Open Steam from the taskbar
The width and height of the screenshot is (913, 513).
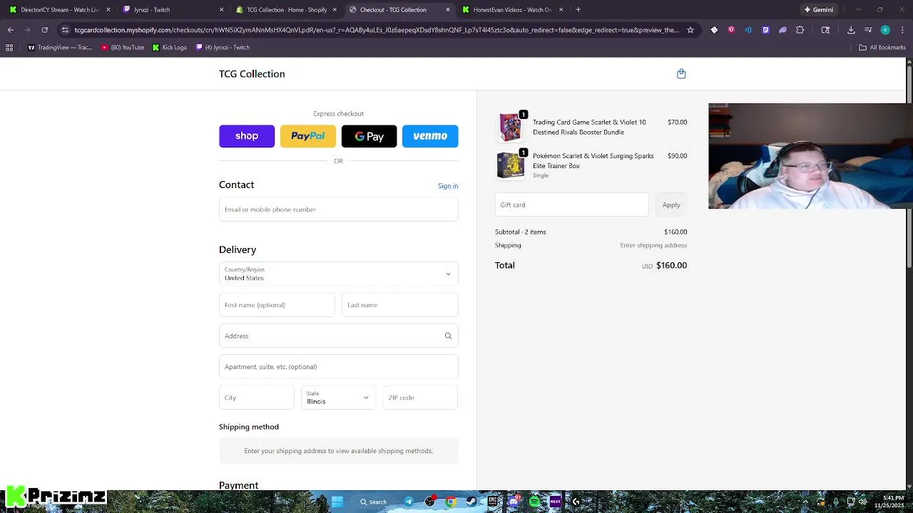[471, 502]
